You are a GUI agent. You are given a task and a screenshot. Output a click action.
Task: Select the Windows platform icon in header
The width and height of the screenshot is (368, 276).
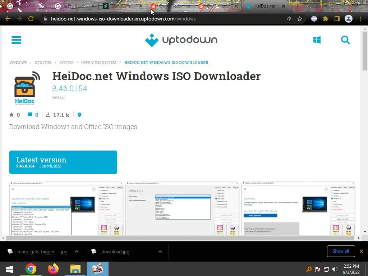pyautogui.click(x=317, y=40)
